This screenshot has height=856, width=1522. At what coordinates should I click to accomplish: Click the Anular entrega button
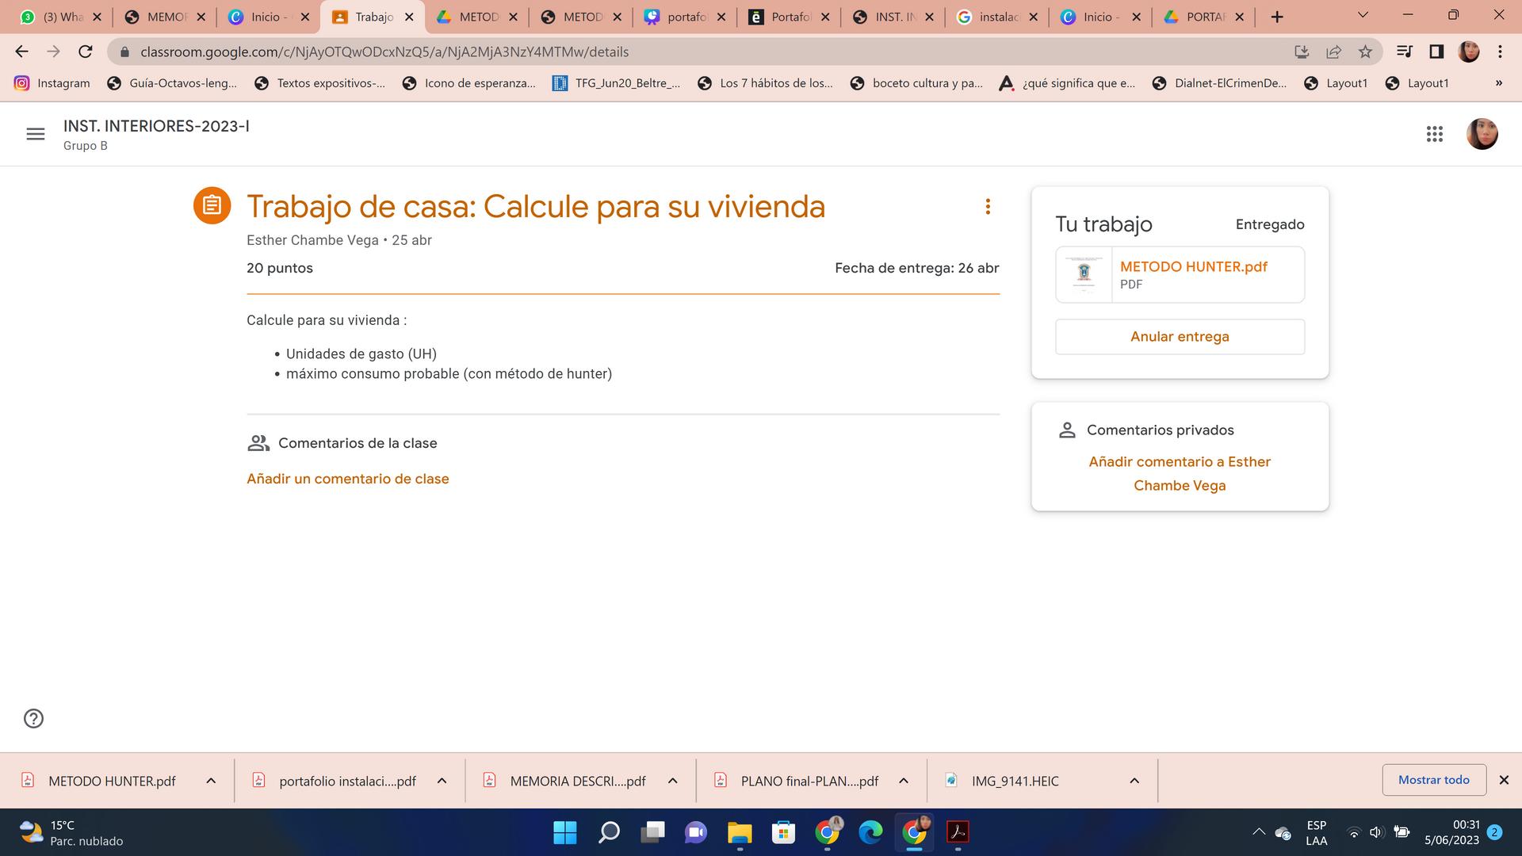pyautogui.click(x=1180, y=337)
